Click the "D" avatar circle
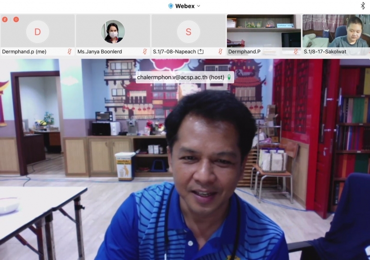 (x=38, y=32)
